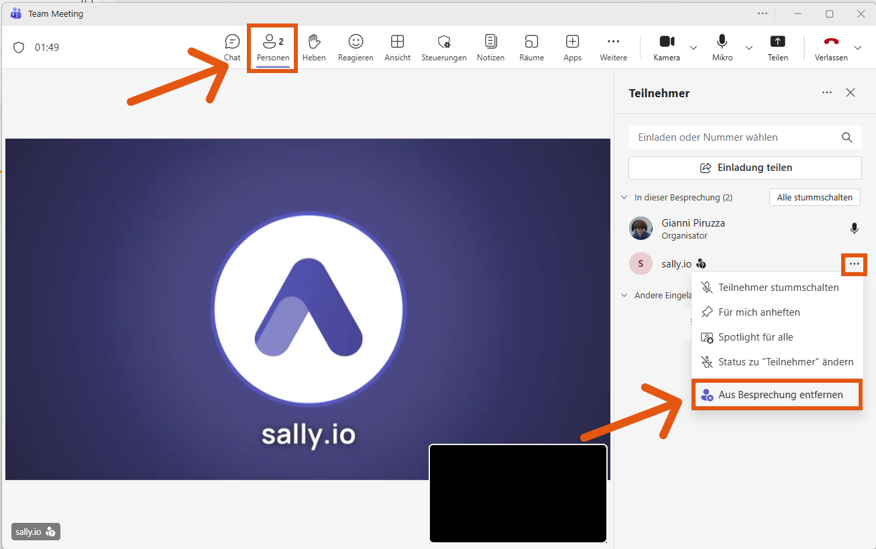This screenshot has height=549, width=876.
Task: Open Notizen meeting notes
Action: click(490, 47)
